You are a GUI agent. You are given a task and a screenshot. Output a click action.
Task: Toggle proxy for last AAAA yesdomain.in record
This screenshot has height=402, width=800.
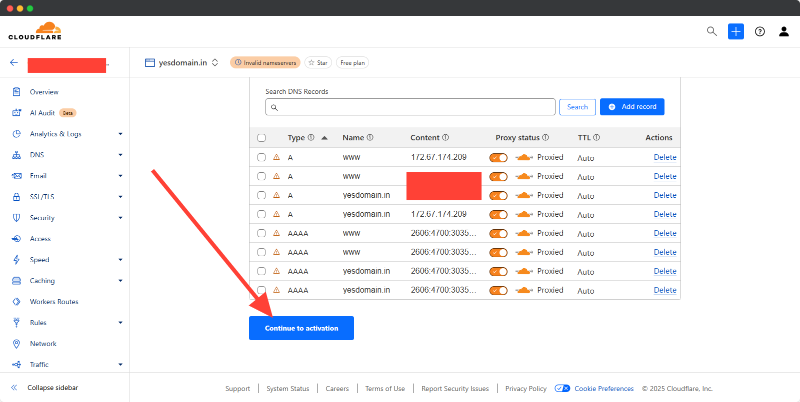(x=498, y=291)
